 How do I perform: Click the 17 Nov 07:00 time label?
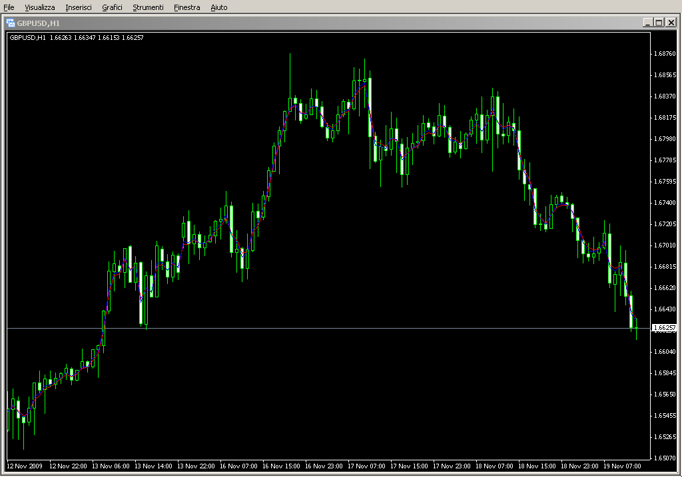click(367, 466)
